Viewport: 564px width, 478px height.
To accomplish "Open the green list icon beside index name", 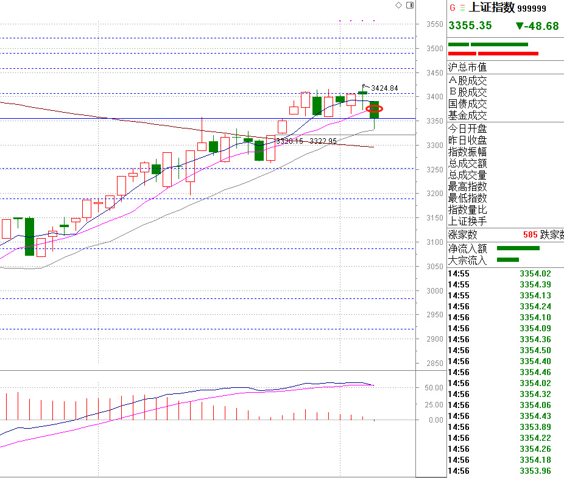I will click(462, 7).
